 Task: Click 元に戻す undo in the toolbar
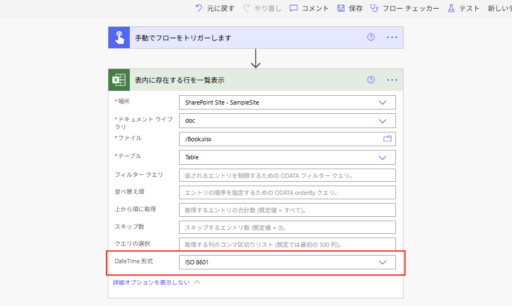tap(215, 8)
